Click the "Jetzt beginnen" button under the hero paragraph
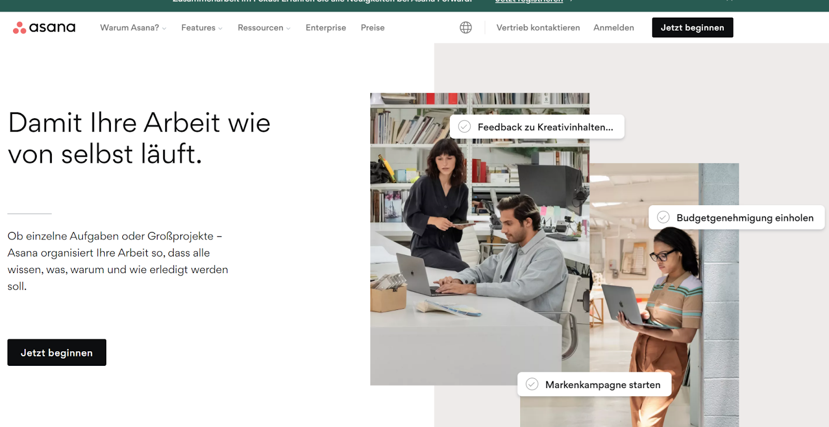 point(56,352)
